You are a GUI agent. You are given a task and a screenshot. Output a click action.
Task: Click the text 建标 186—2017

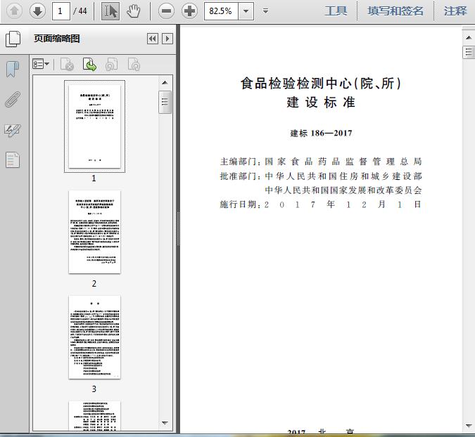click(321, 133)
